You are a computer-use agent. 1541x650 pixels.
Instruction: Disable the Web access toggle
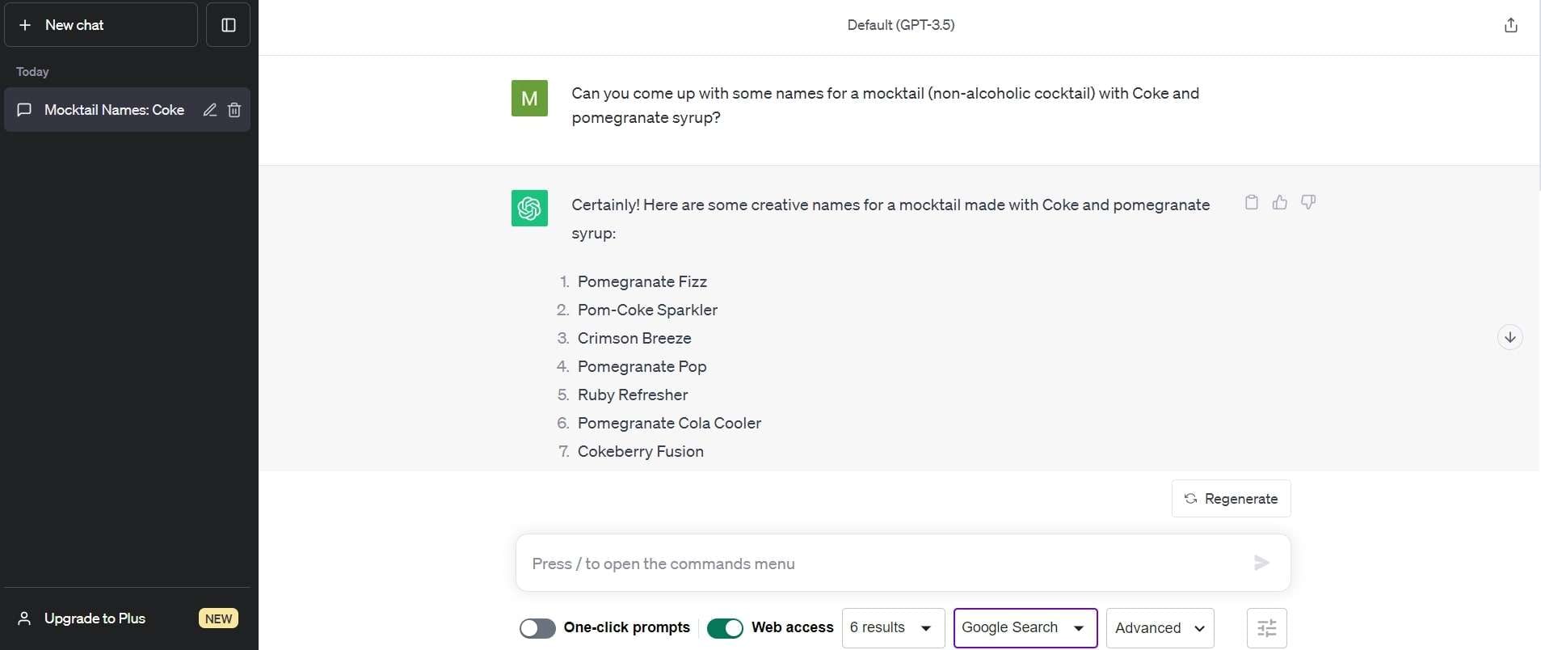[725, 628]
